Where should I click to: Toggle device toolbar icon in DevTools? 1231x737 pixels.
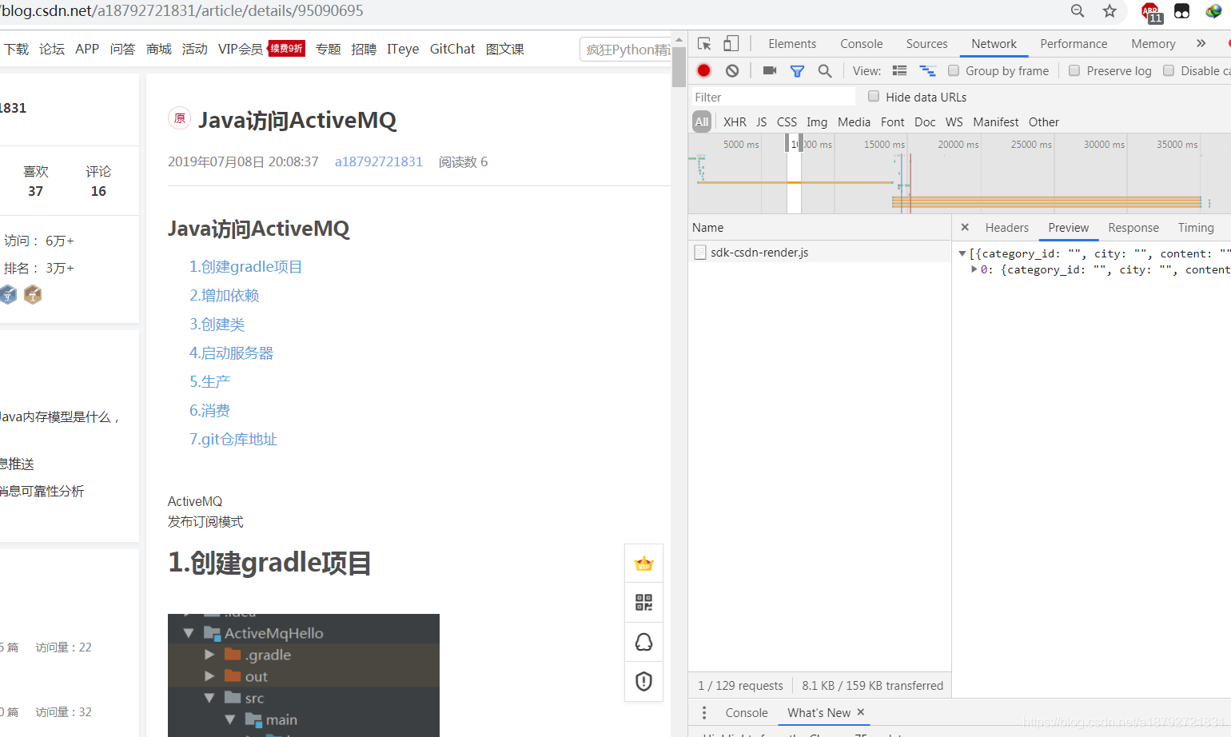pos(731,44)
